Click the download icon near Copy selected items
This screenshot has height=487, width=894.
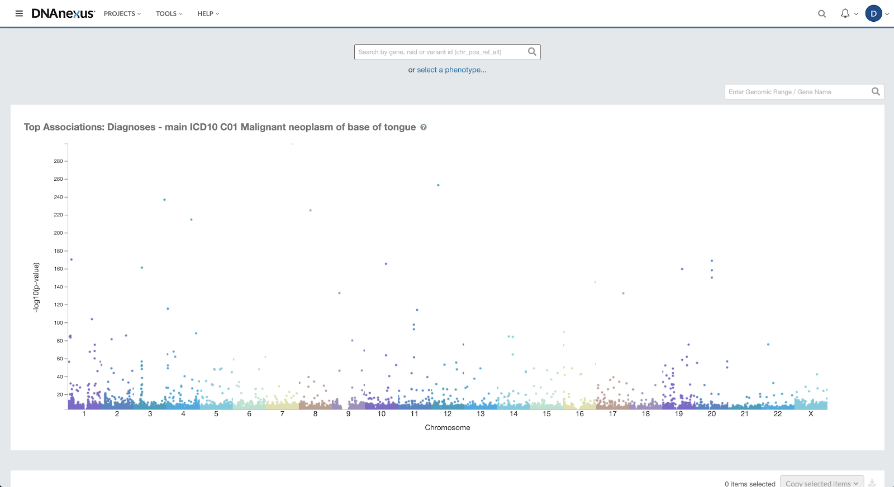[x=872, y=483]
